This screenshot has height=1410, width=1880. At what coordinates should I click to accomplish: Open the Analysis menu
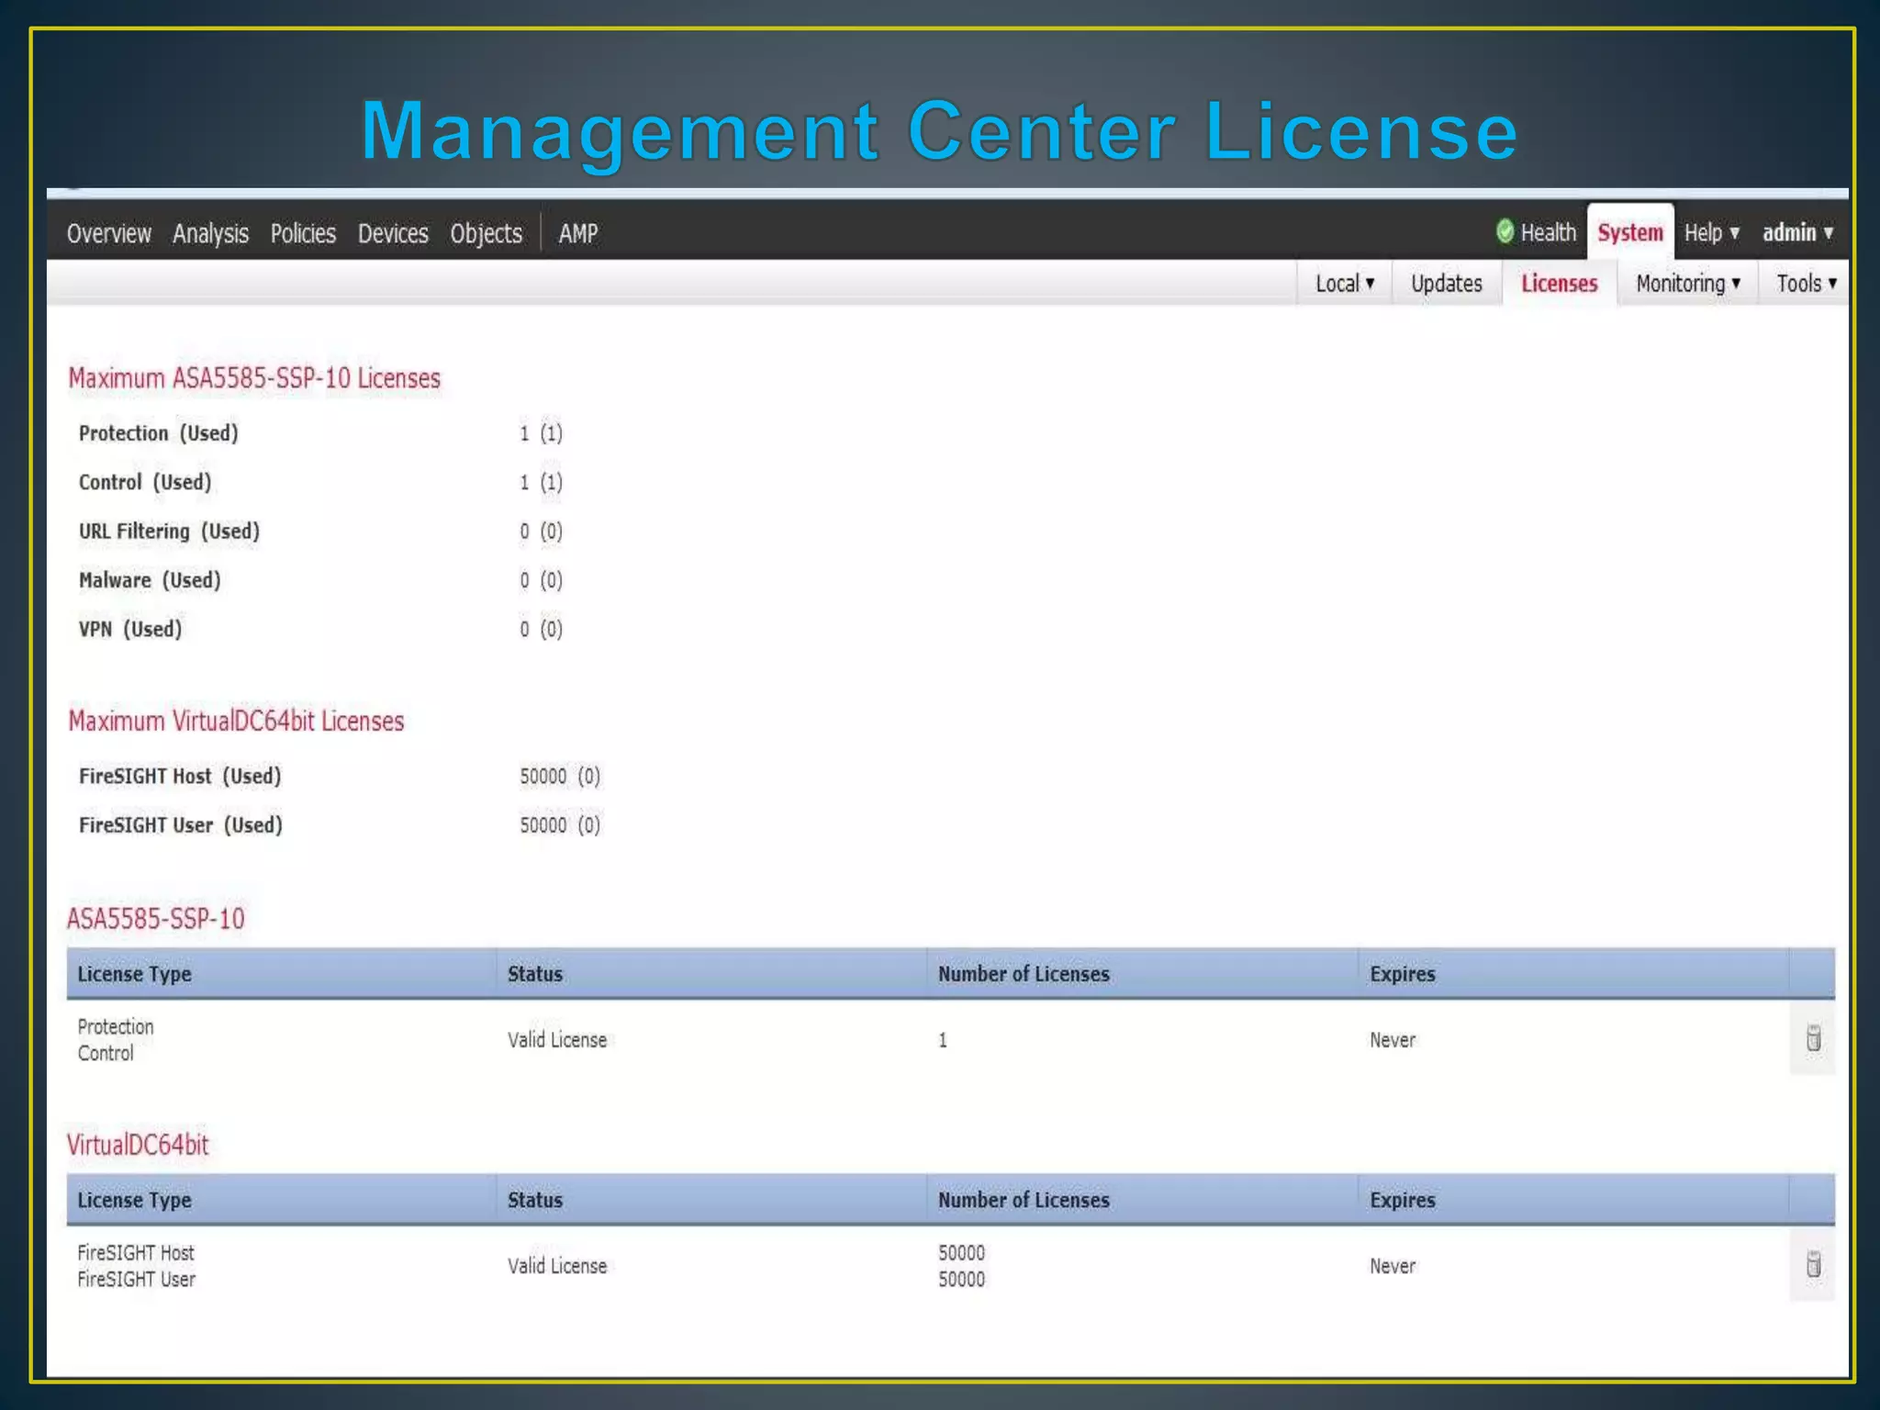tap(210, 233)
